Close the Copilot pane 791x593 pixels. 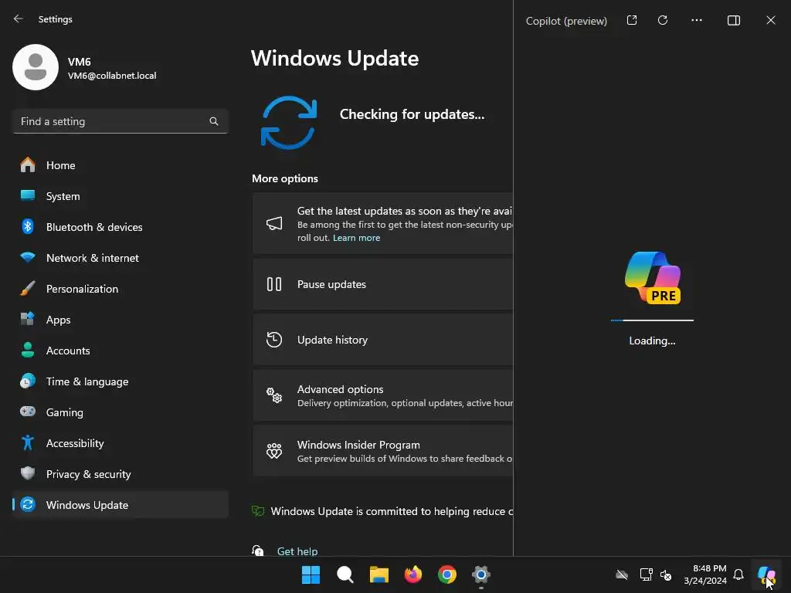(x=771, y=20)
